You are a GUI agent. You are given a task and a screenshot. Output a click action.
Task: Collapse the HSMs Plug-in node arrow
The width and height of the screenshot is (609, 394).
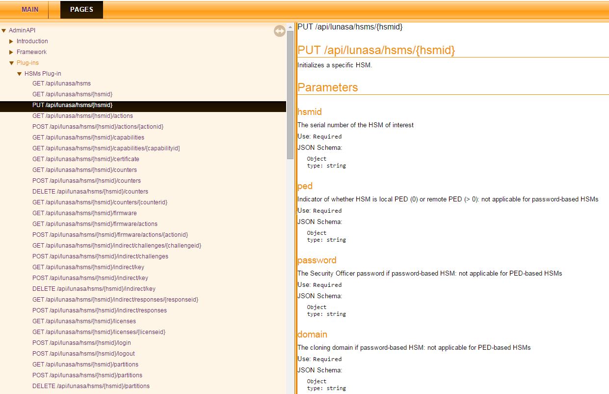[x=20, y=74]
